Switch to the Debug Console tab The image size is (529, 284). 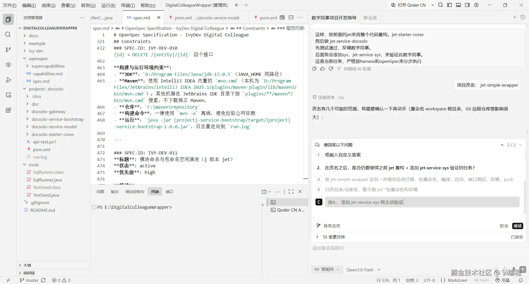coord(135,192)
